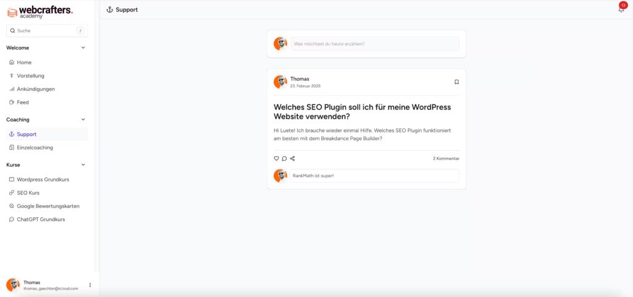Open the Wordpress Grundkurs course
This screenshot has height=297, width=633.
pyautogui.click(x=47, y=179)
